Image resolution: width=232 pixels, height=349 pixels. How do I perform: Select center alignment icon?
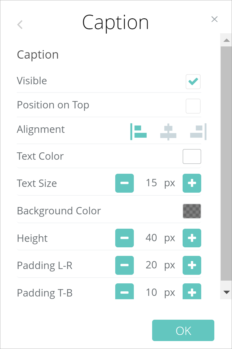point(168,132)
